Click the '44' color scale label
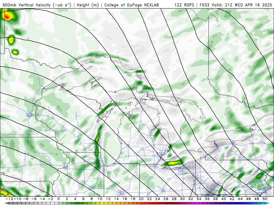The image size is (274, 205). (x=240, y=199)
